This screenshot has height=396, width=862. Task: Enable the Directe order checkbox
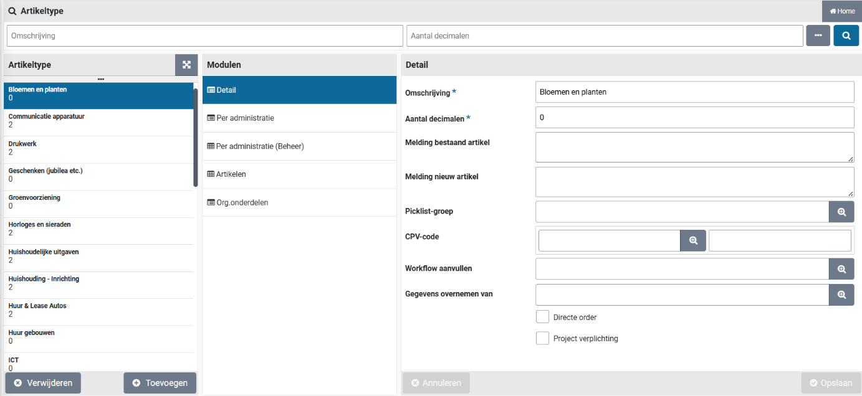pos(542,317)
